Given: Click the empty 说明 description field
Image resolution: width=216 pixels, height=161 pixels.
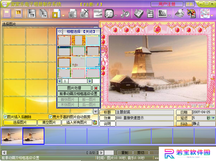Looking at the screenshot, I should (145, 124).
